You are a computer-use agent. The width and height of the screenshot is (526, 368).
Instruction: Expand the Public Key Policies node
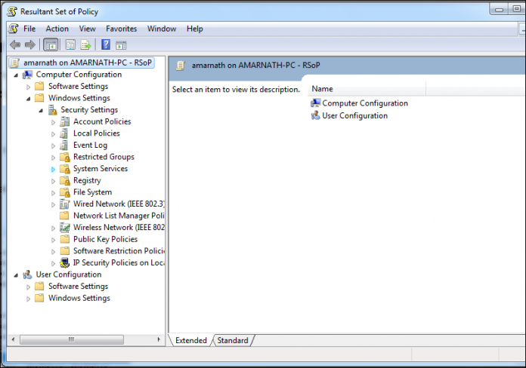(53, 240)
